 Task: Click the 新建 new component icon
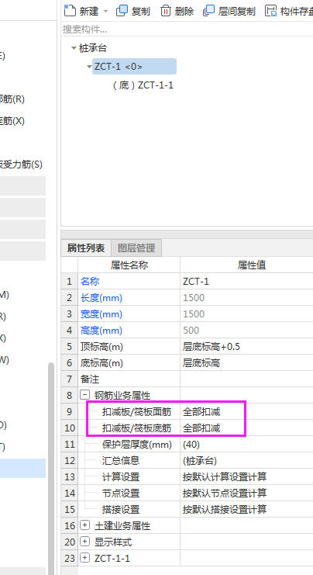click(x=70, y=11)
